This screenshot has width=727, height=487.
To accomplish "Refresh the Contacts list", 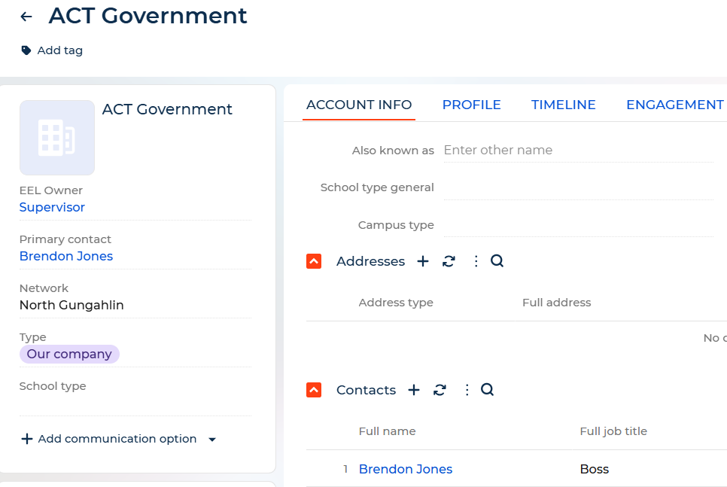I will point(440,390).
